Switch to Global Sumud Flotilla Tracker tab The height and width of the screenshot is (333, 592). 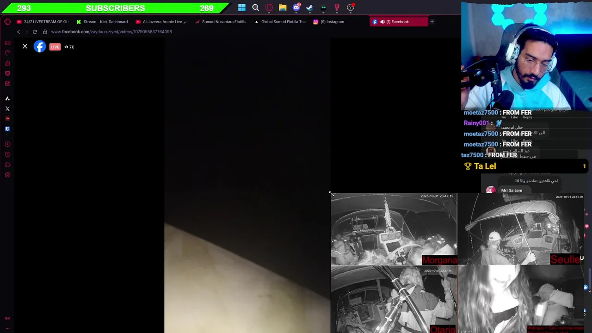280,22
